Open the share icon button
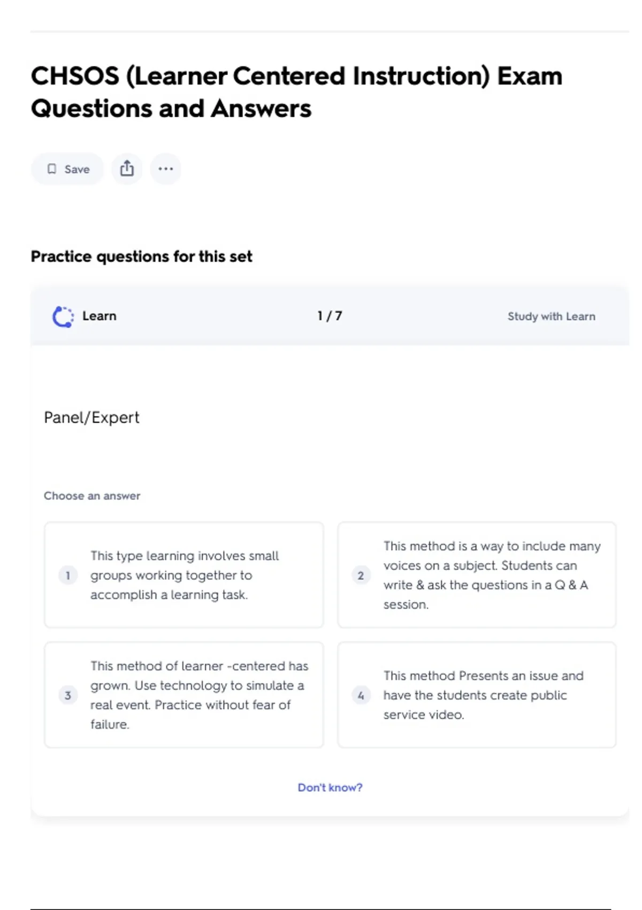Viewport: 642px width, 910px height. (127, 169)
